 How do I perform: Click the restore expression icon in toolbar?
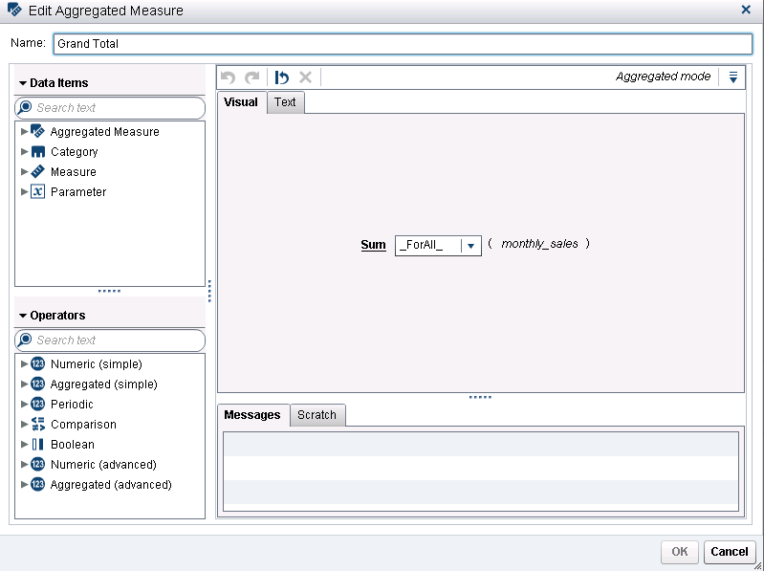(x=282, y=77)
